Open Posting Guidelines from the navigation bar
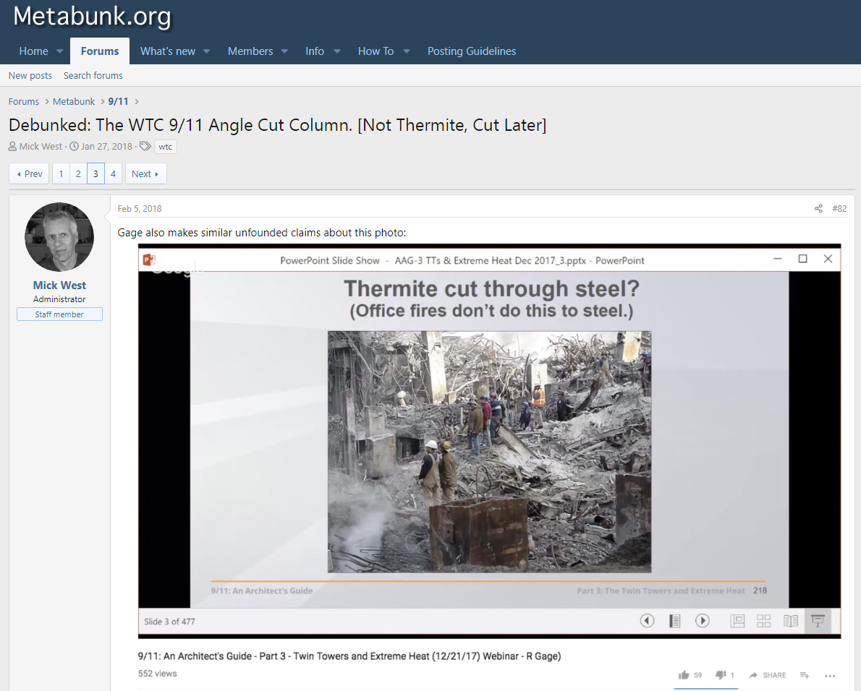 tap(471, 51)
